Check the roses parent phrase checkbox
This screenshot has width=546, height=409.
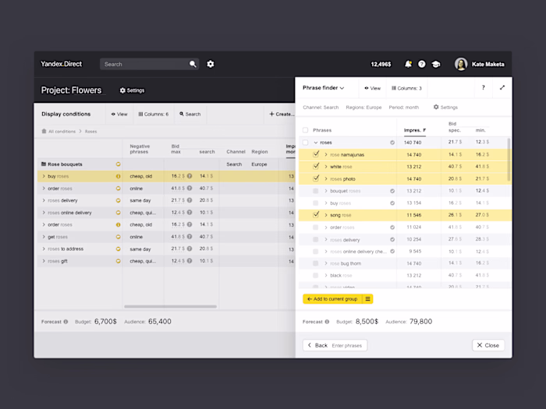coord(306,143)
